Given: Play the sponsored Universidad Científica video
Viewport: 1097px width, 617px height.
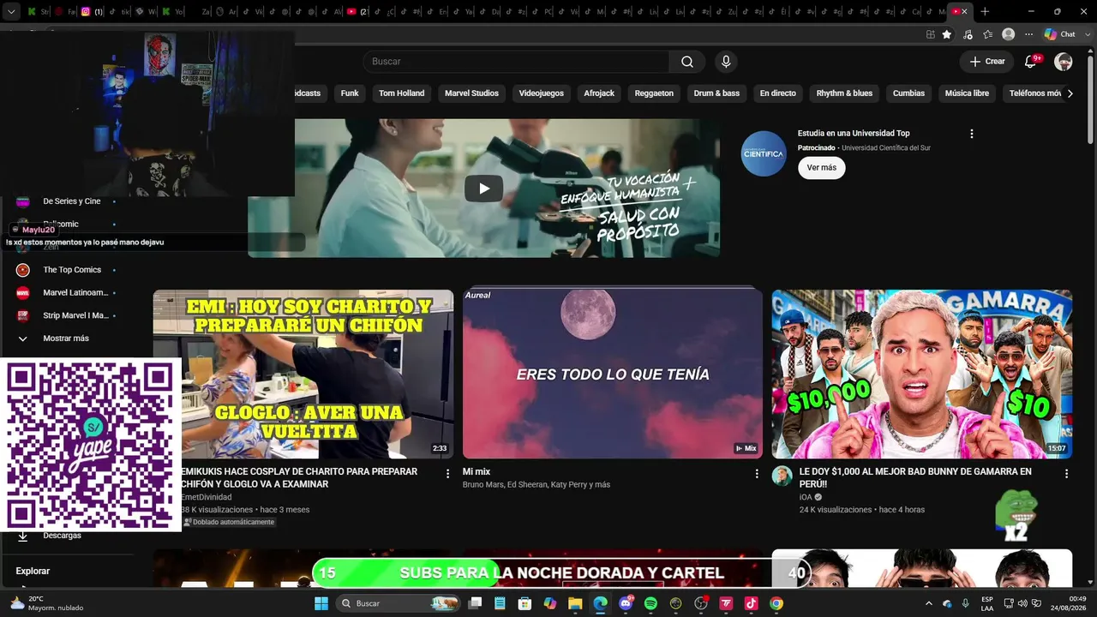Looking at the screenshot, I should 483,189.
